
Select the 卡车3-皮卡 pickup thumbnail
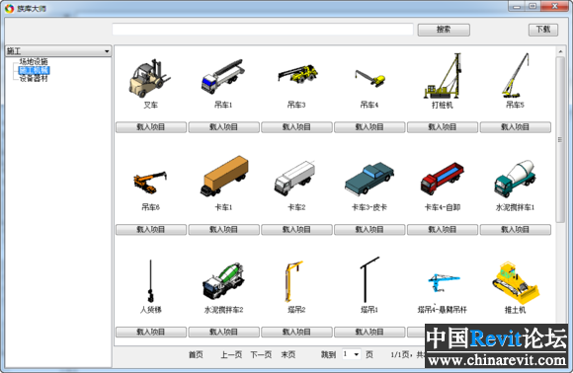point(369,179)
